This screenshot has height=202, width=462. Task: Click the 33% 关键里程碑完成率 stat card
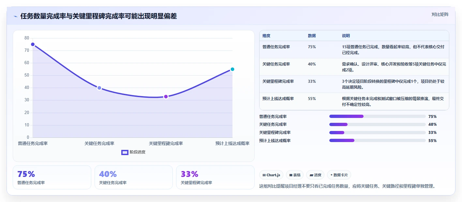click(x=215, y=177)
